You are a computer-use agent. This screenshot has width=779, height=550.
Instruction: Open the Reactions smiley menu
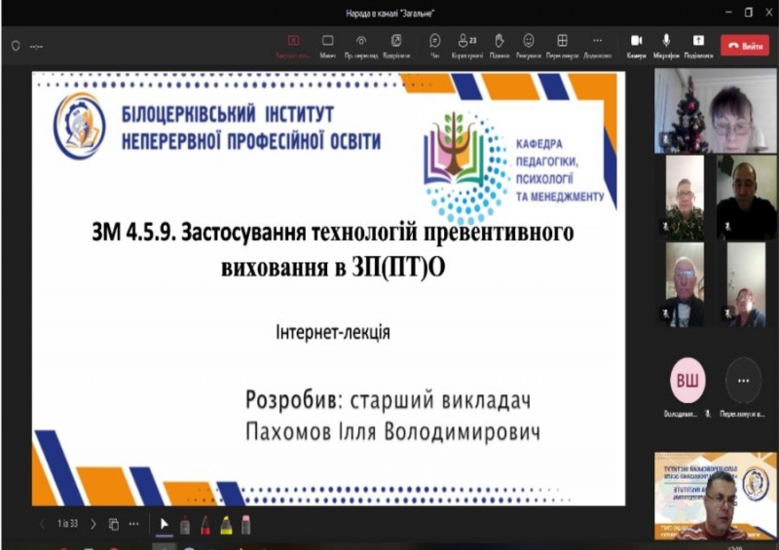coord(529,41)
